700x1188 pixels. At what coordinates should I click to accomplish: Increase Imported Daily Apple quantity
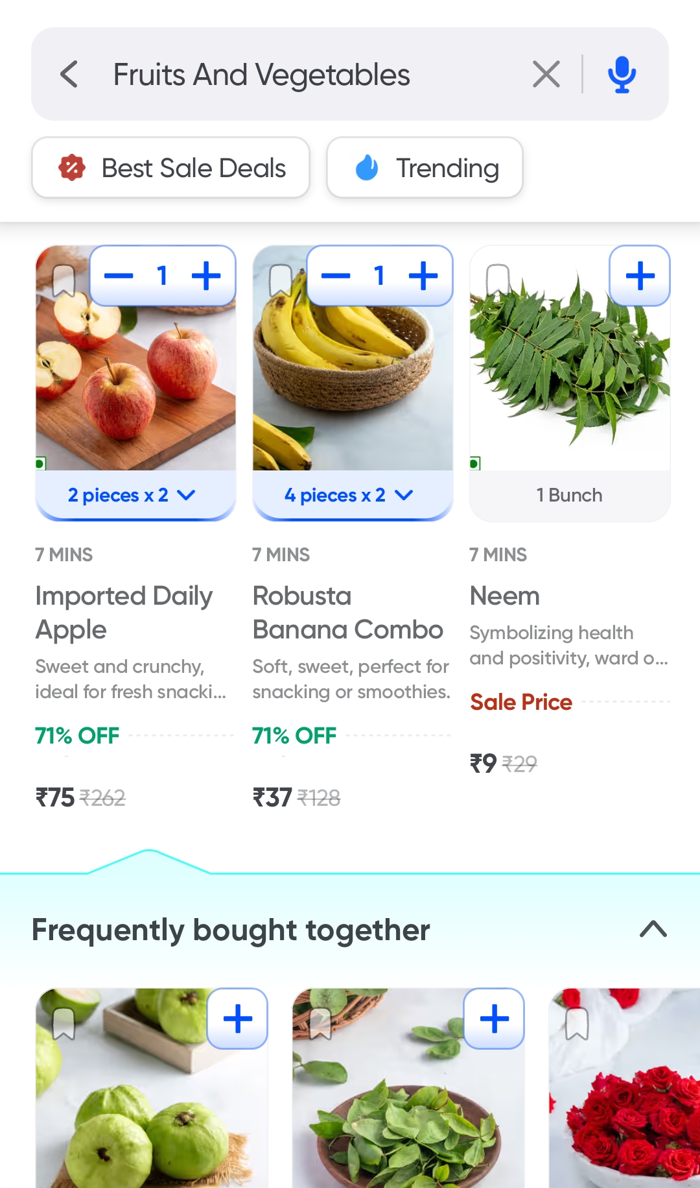(x=206, y=276)
